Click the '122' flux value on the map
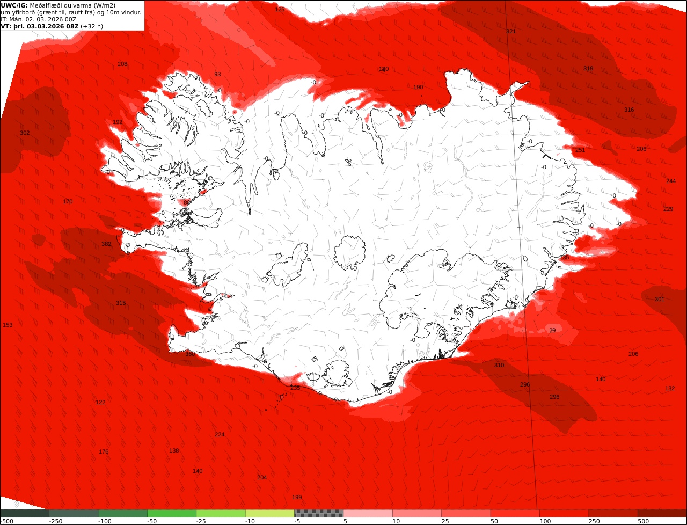Viewport: 687px width, 525px height. [x=100, y=403]
